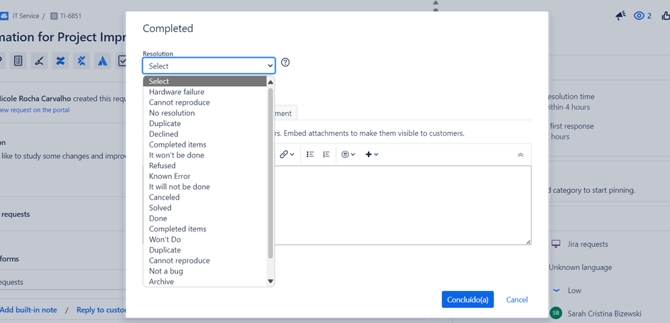Click the Atlassian triangle icon in issue toolbar
Image resolution: width=670 pixels, height=323 pixels.
click(102, 61)
